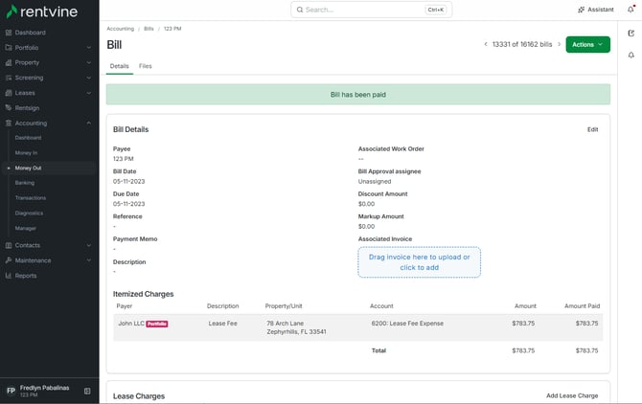Expand the Screening menu chevron
Viewport: 642px width, 404px height.
pyautogui.click(x=89, y=78)
